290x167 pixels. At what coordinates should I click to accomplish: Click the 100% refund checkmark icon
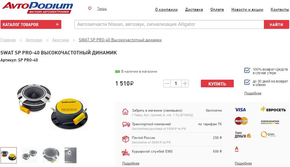(247, 70)
